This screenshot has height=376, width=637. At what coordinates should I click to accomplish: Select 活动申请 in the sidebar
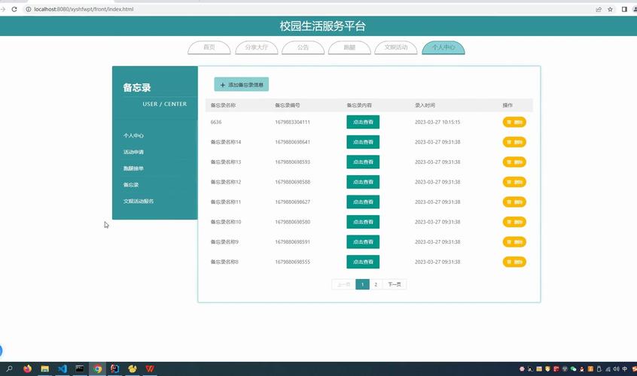(133, 152)
